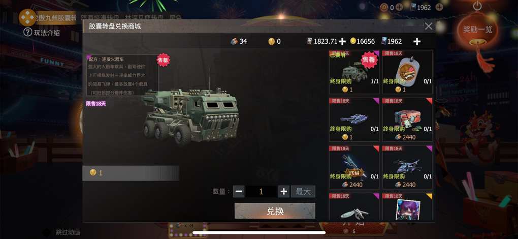This screenshot has height=239, width=518.
Task: Add currency with plus beside 1823.71
Action: [x=343, y=41]
